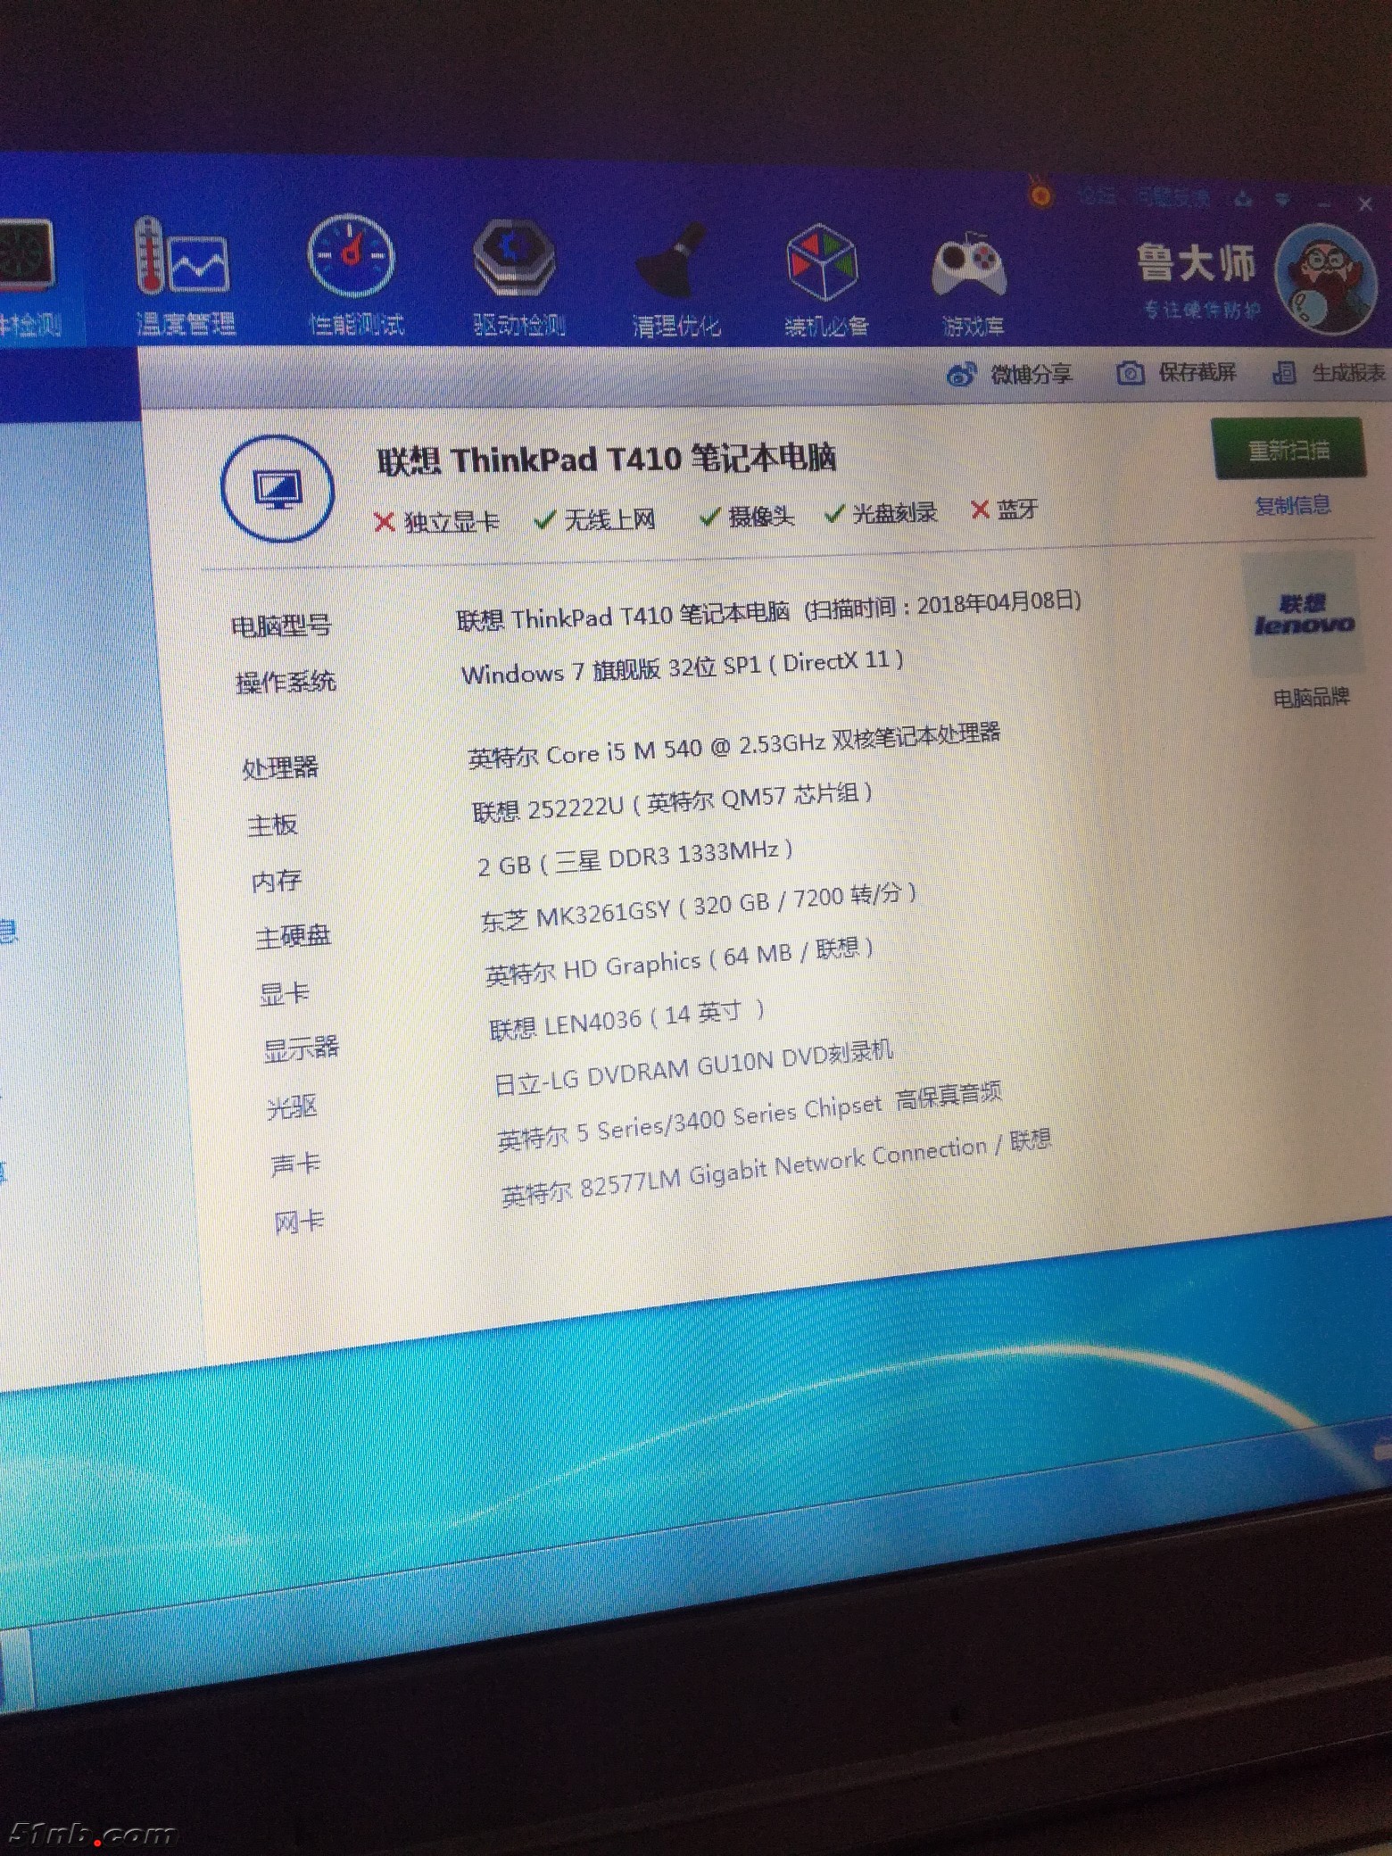The height and width of the screenshot is (1856, 1392).
Task: Click the 扫描时间 2018年04月08日 text
Action: [x=942, y=604]
